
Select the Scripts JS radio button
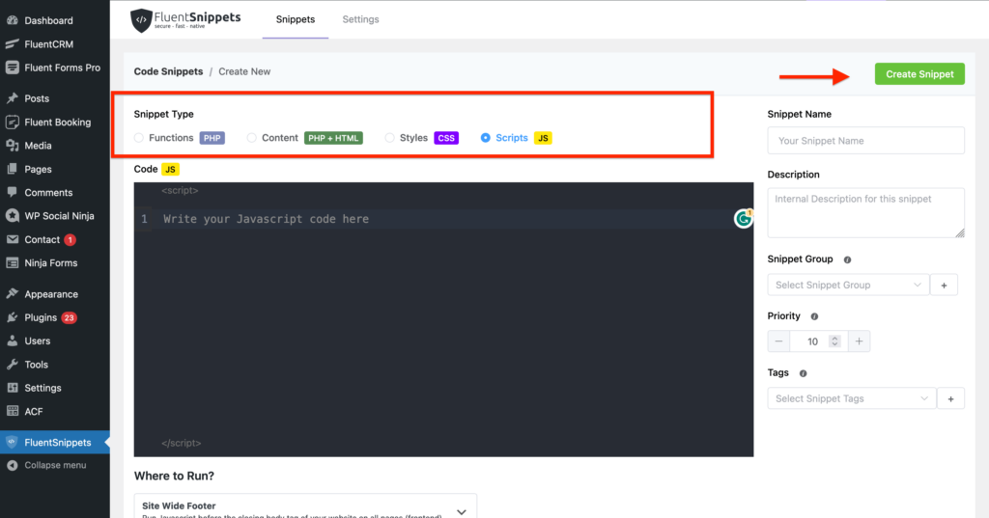(x=485, y=137)
